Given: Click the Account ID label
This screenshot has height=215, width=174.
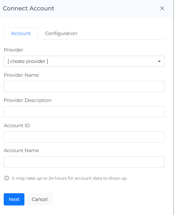Looking at the screenshot, I should click(17, 126).
